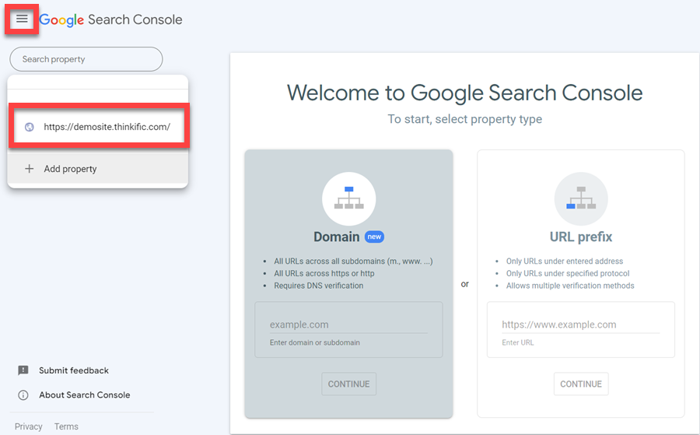
Task: Click the URL prefix network diagram icon
Action: click(580, 198)
